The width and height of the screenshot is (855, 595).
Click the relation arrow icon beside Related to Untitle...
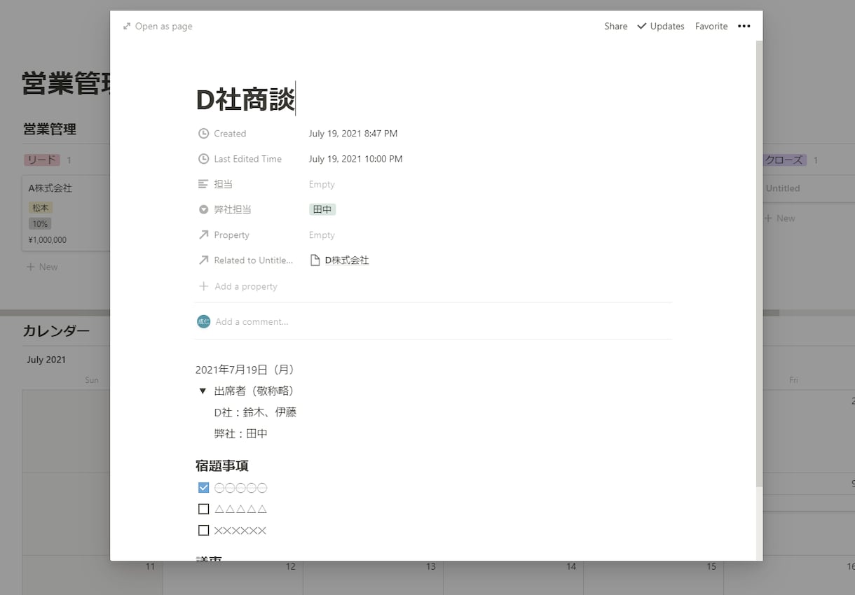coord(203,260)
